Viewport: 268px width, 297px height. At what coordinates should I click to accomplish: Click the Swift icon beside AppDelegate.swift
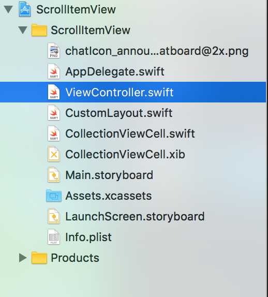coord(54,71)
